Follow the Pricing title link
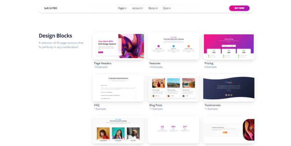The image size is (291, 146). point(209,63)
